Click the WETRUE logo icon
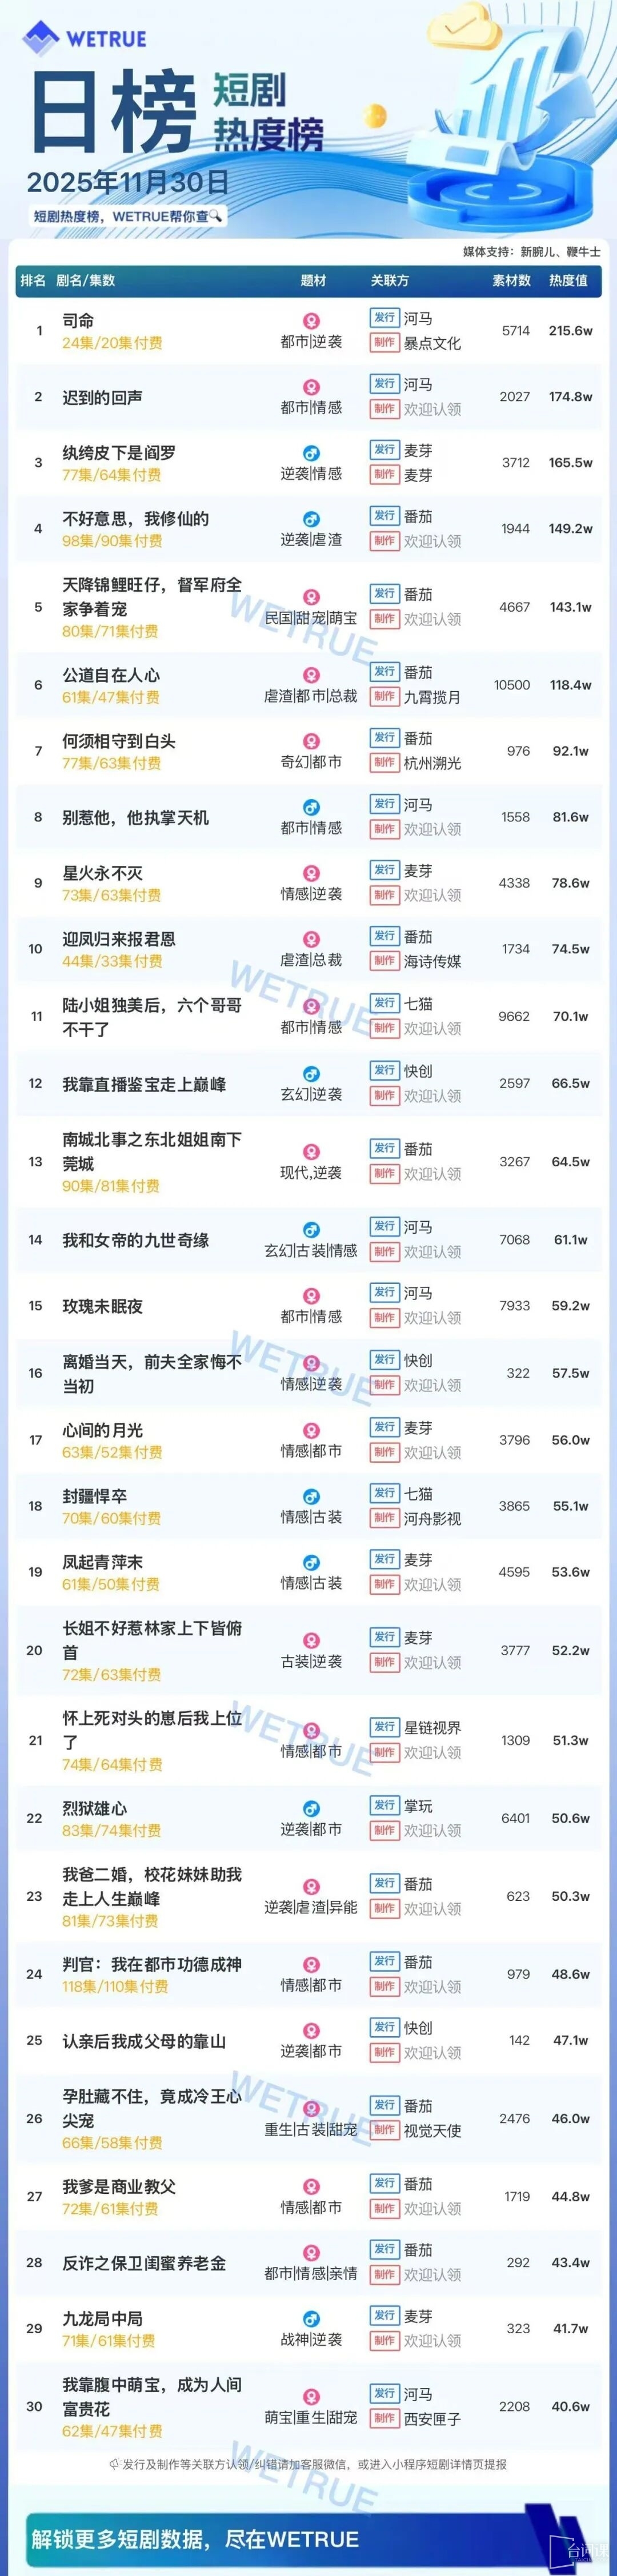The height and width of the screenshot is (2576, 617). [40, 39]
